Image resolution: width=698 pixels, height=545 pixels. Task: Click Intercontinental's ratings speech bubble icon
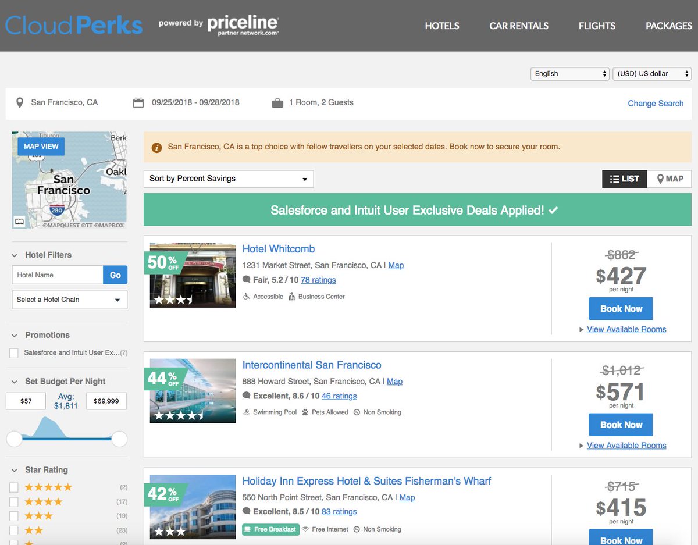coord(247,396)
